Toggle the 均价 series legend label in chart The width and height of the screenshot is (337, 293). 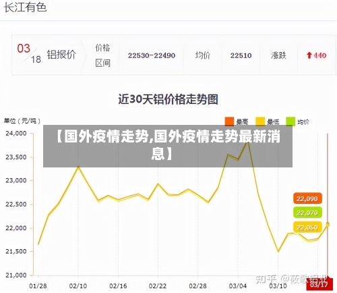(303, 122)
